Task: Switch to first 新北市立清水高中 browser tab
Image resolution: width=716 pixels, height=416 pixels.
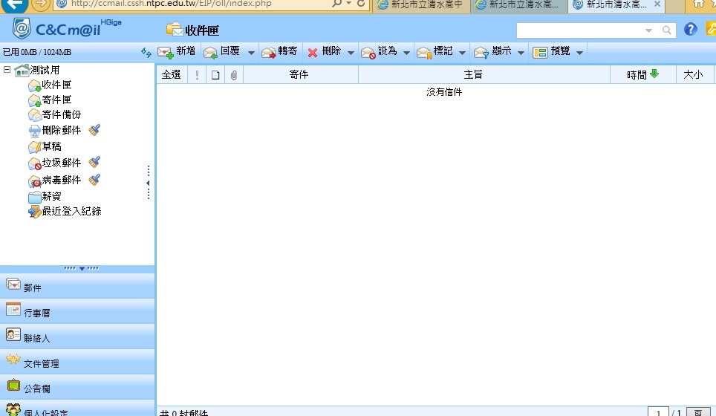Action: click(421, 5)
